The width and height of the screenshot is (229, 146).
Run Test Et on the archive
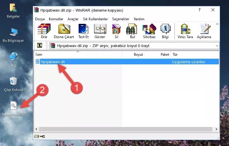click(x=83, y=31)
